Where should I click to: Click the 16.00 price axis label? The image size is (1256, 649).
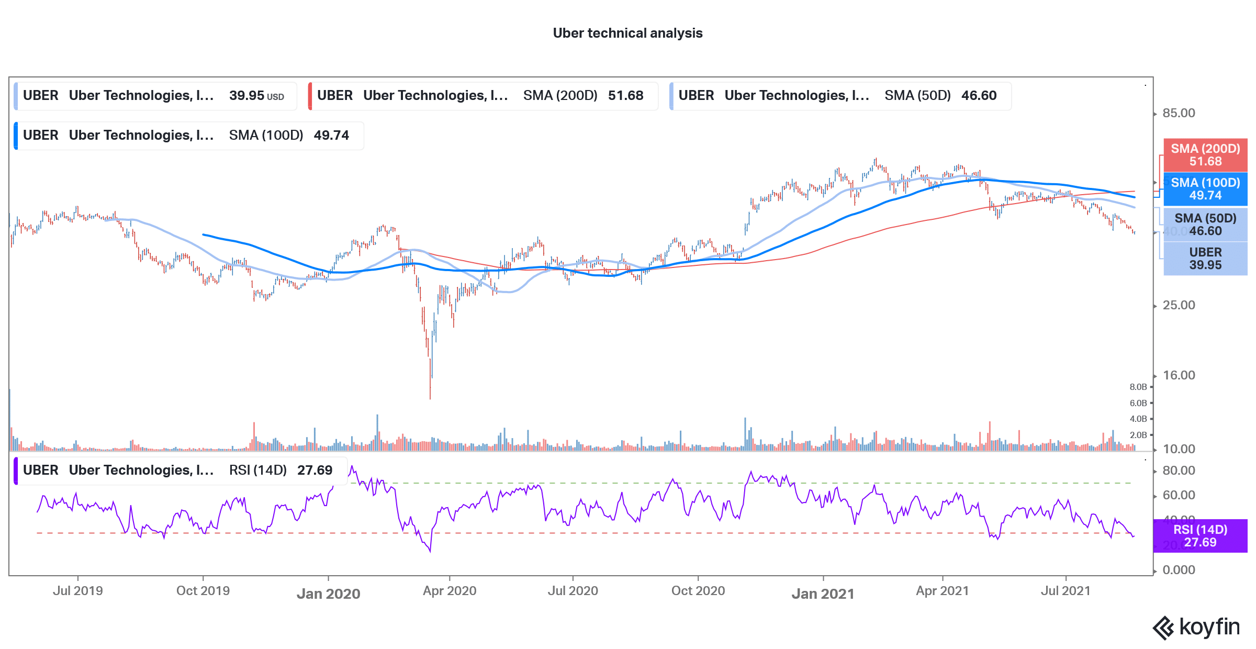click(x=1179, y=375)
